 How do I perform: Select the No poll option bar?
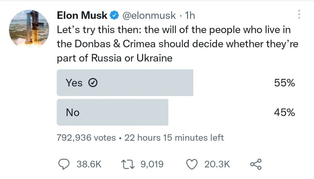click(x=112, y=112)
